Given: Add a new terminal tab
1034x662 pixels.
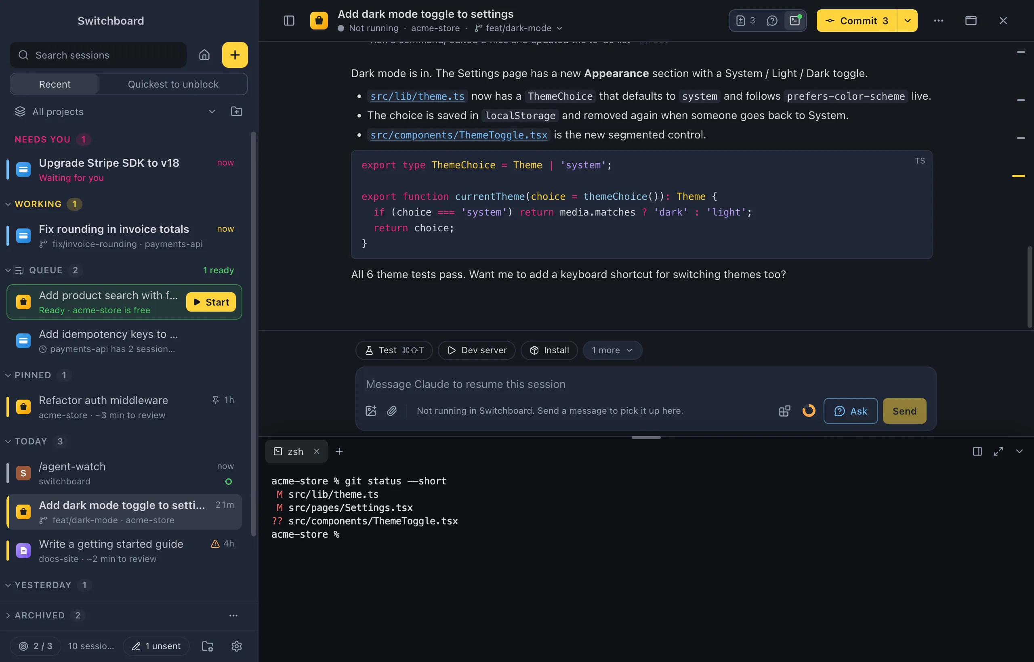Looking at the screenshot, I should pos(339,451).
